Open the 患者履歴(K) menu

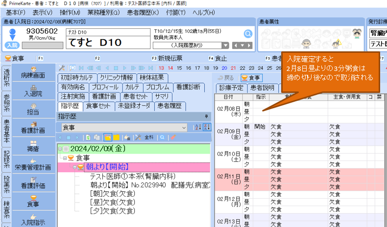coord(143,12)
